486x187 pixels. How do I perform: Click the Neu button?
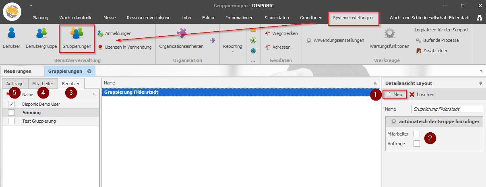[394, 94]
